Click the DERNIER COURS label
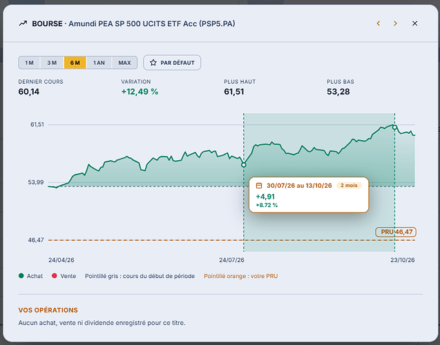This screenshot has width=440, height=345. pos(41,81)
